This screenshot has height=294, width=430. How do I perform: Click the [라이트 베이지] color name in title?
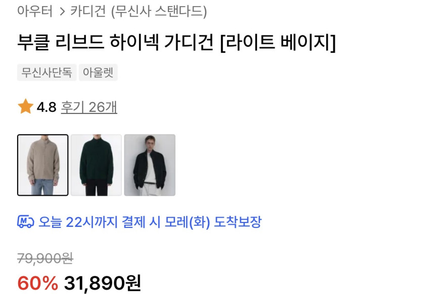tap(278, 42)
